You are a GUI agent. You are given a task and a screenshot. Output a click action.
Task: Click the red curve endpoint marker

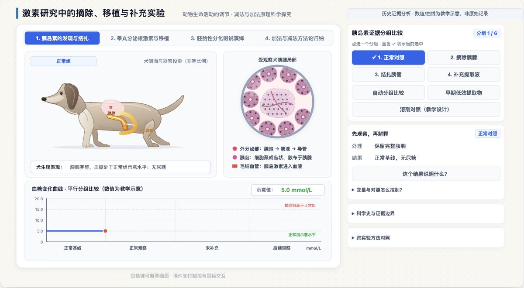click(105, 231)
